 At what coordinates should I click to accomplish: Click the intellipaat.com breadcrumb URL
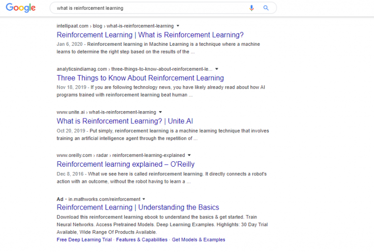click(115, 25)
